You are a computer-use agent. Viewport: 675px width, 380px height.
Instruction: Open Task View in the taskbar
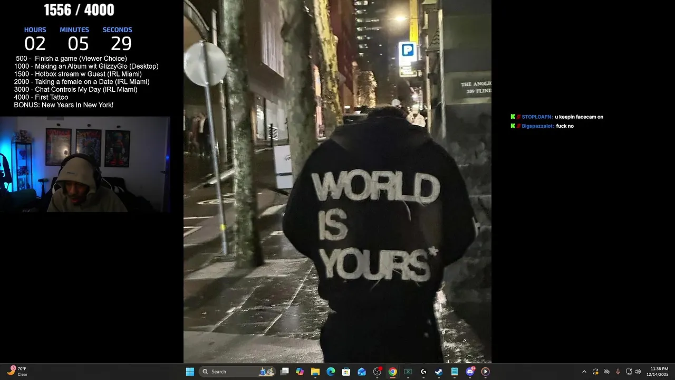[x=285, y=372]
